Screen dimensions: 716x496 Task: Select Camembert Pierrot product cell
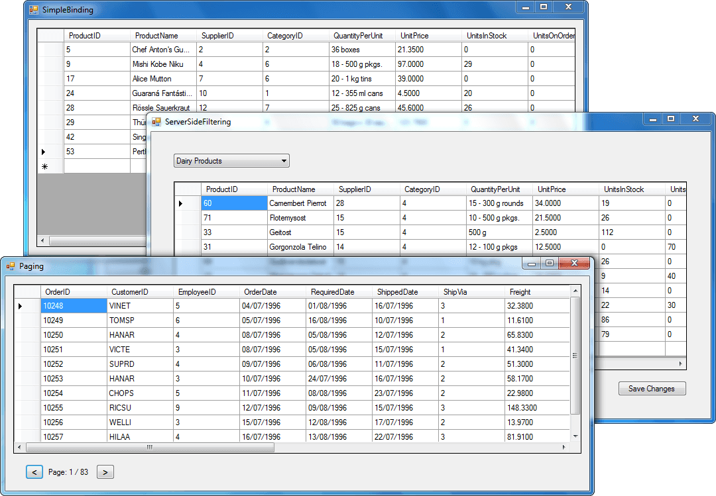click(300, 203)
